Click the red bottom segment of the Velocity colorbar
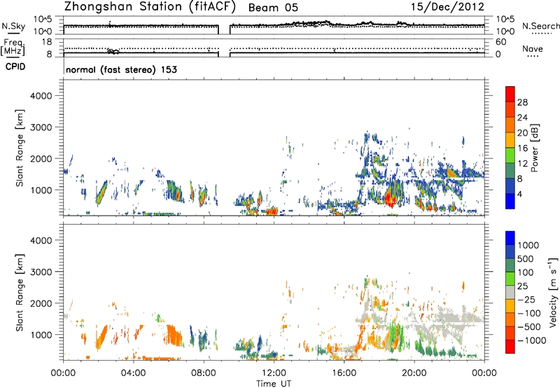Viewport: 560px width, 388px height. [x=510, y=346]
